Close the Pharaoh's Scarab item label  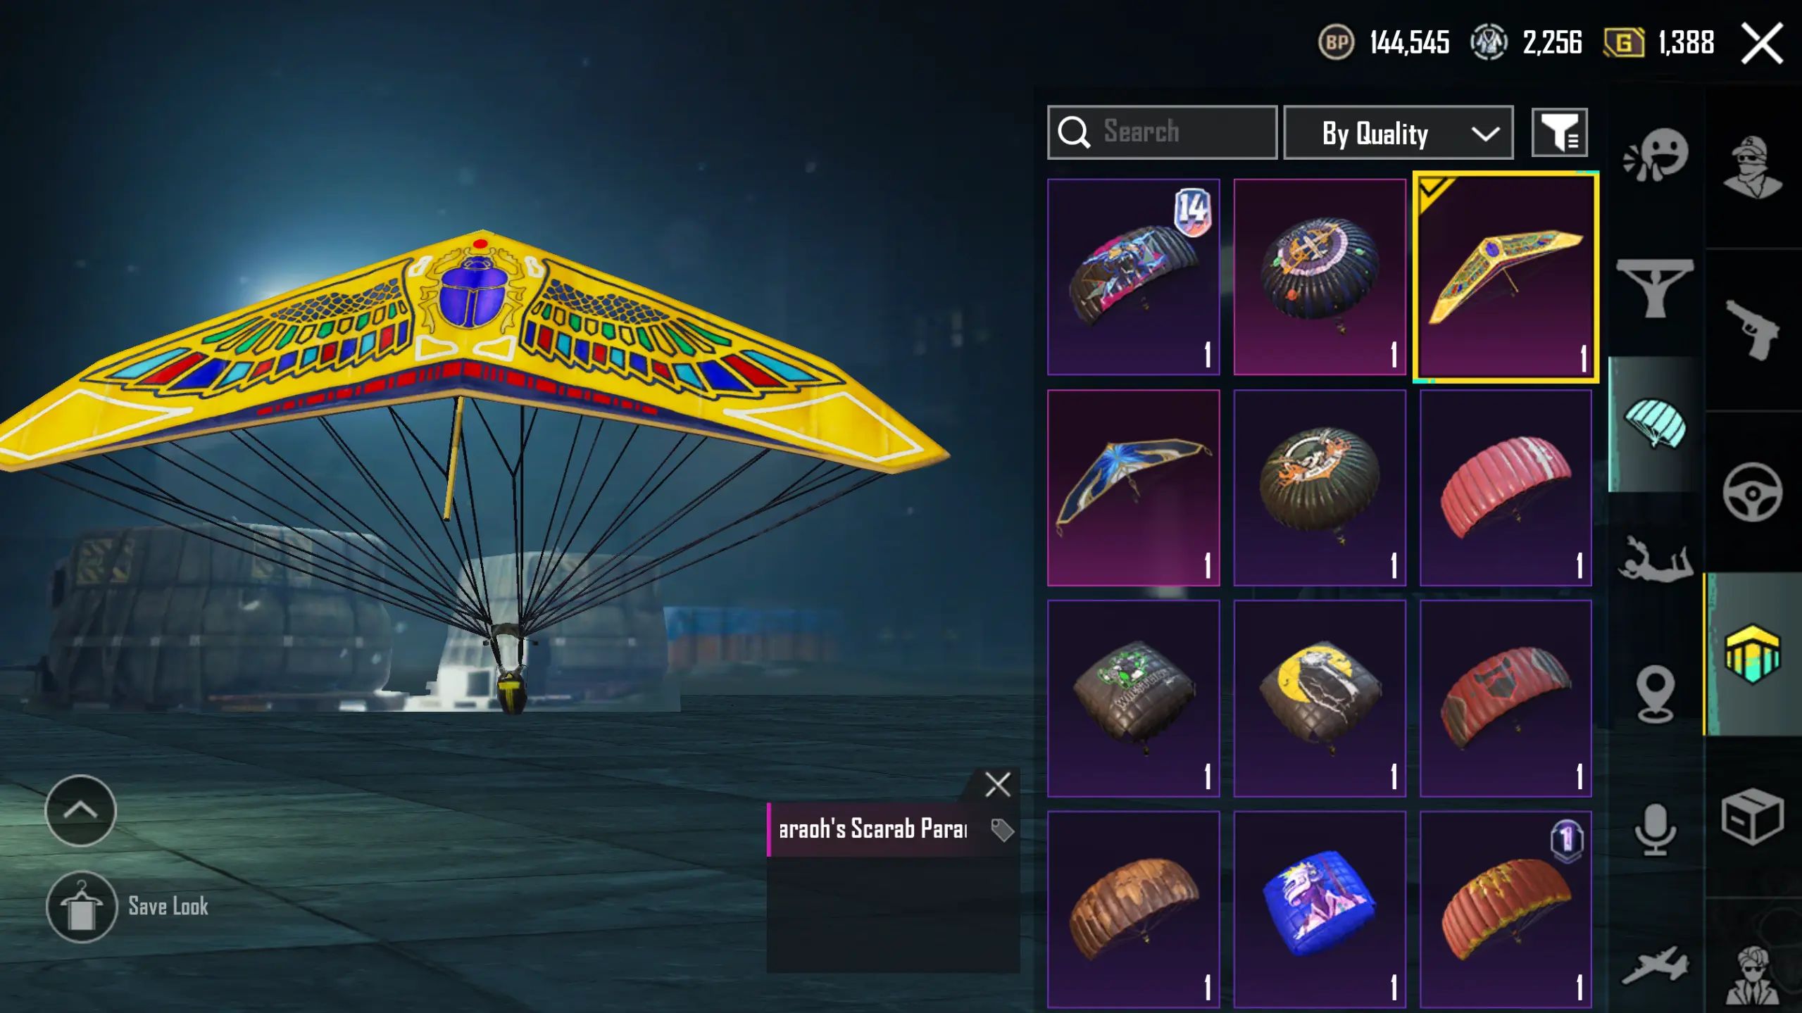pos(997,784)
